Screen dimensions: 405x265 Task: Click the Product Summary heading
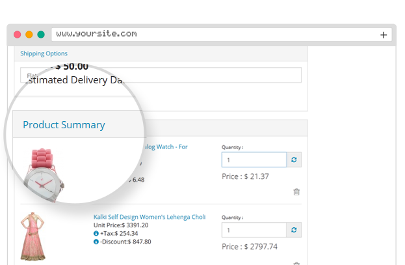(64, 125)
